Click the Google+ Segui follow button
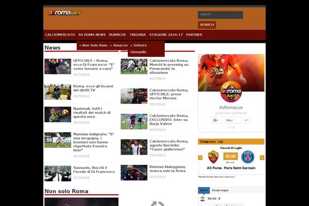309x206 pixels. coord(227,120)
